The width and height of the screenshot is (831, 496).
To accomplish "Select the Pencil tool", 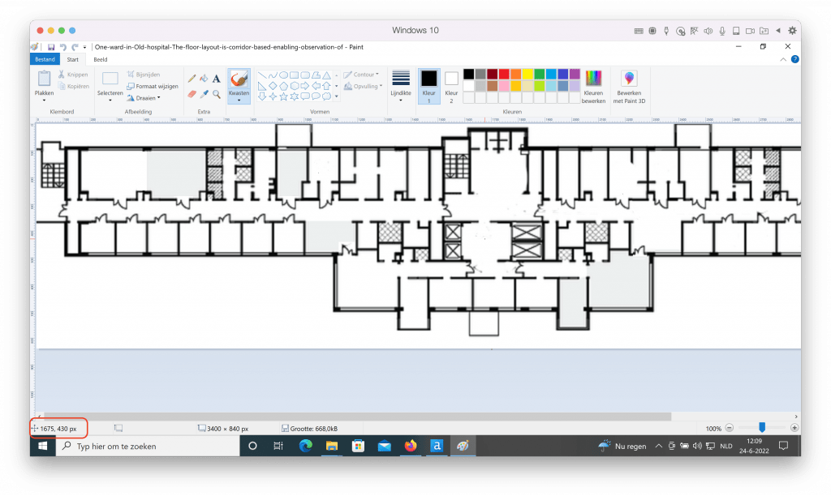I will coord(192,79).
